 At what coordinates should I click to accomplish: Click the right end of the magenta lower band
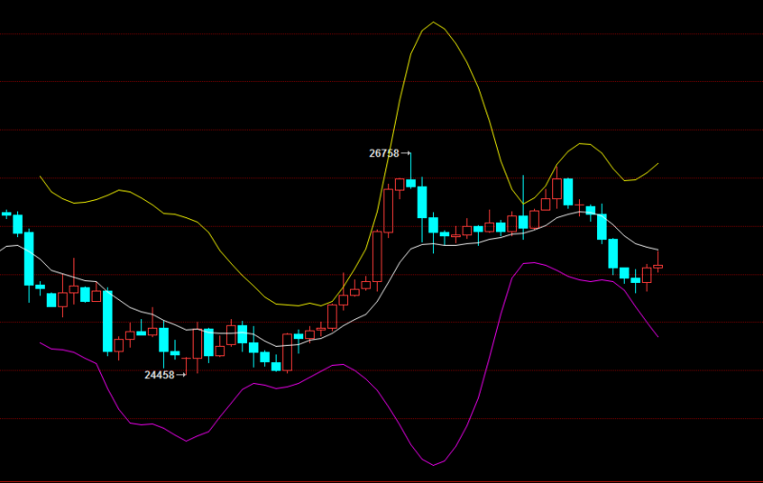point(658,336)
